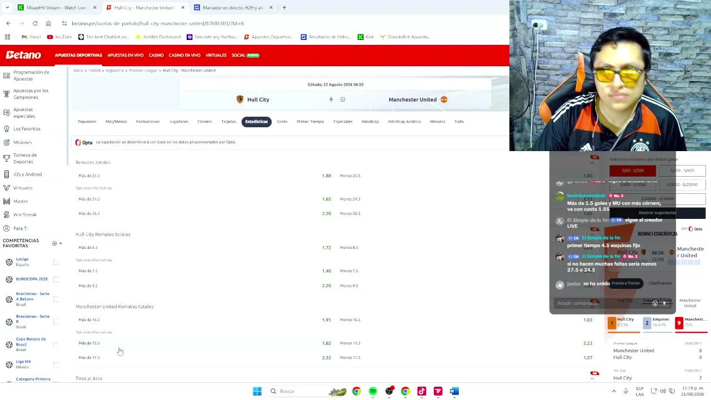The height and width of the screenshot is (400, 711).
Task: Go back with the browser back arrow
Action: pyautogui.click(x=8, y=23)
